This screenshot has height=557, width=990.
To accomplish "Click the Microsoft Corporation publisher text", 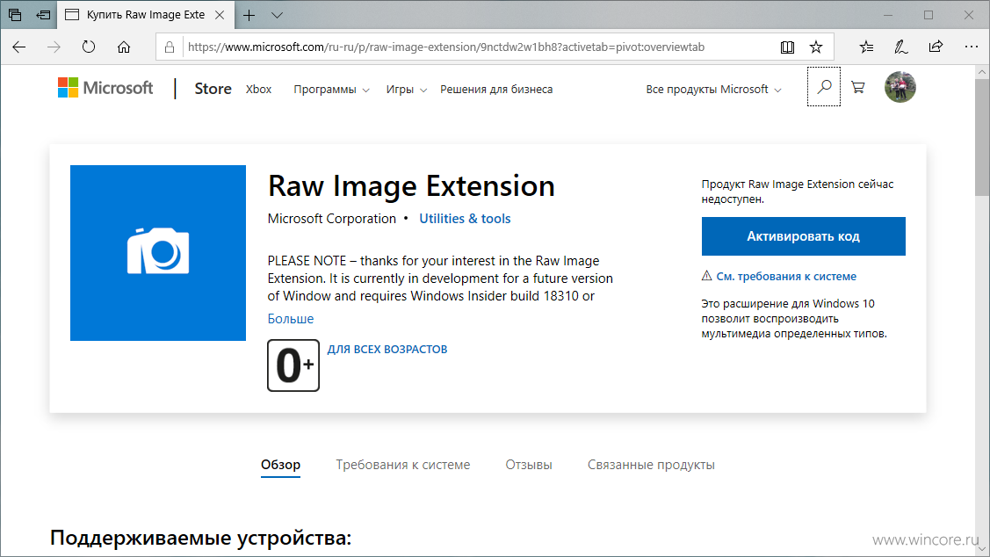I will (331, 219).
